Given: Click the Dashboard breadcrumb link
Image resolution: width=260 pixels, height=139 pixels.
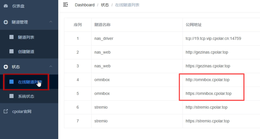Looking at the screenshot, I should (85, 5).
